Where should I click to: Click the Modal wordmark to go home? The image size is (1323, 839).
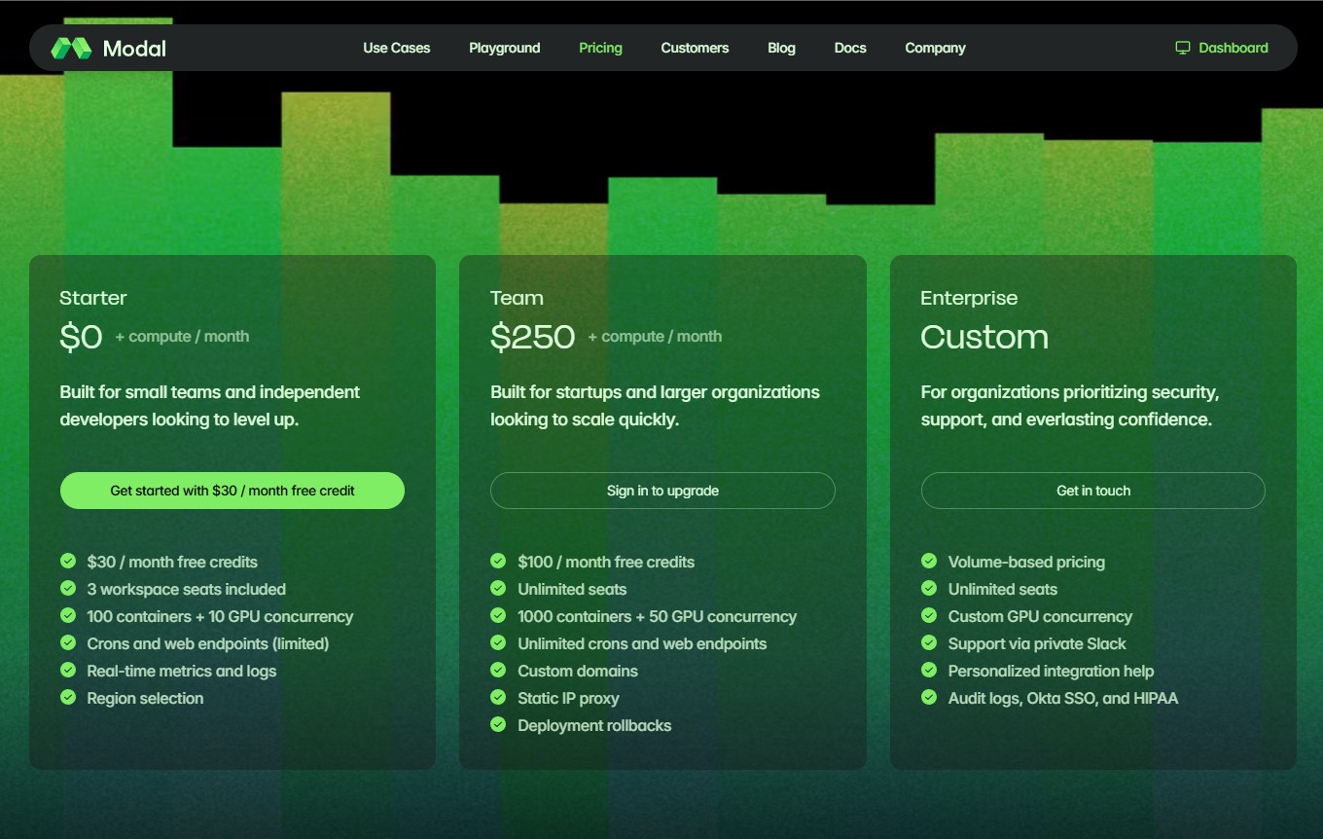point(134,48)
